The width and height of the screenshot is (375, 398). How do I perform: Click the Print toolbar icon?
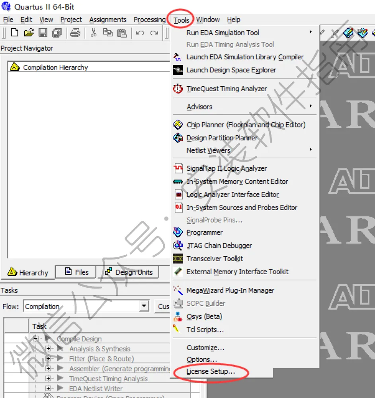(x=75, y=33)
